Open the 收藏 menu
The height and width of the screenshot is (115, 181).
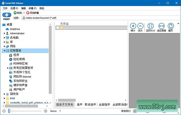pyautogui.click(x=33, y=8)
